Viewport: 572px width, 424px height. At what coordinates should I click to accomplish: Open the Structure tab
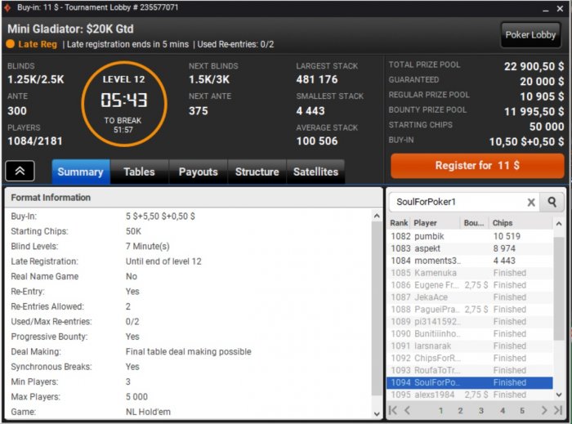pyautogui.click(x=257, y=172)
